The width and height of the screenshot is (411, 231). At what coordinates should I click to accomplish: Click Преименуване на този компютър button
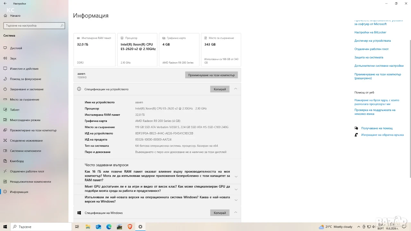(211, 75)
